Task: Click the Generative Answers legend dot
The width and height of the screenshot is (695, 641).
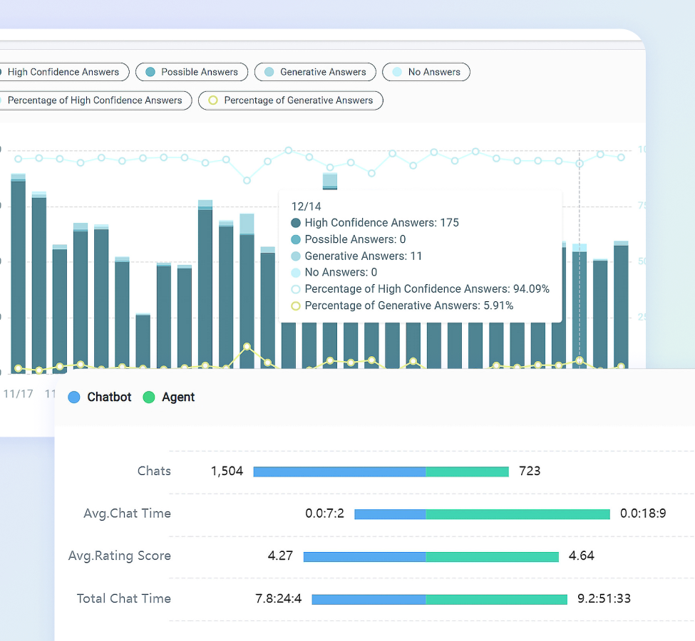Action: (x=269, y=72)
